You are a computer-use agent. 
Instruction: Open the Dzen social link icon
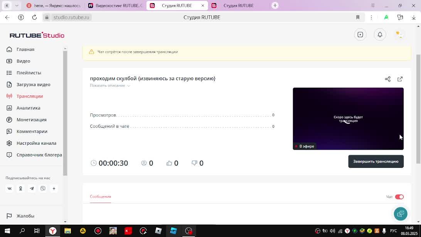click(x=54, y=189)
